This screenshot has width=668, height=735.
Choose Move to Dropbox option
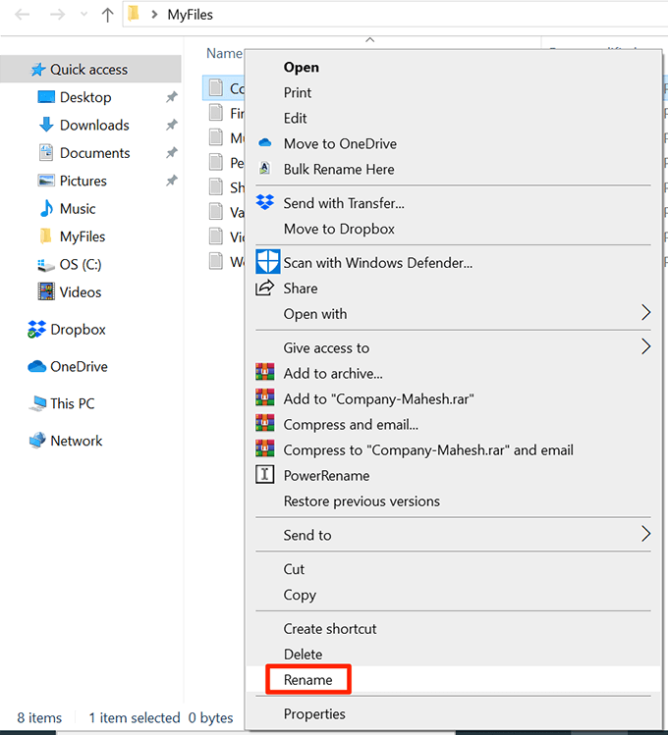339,229
